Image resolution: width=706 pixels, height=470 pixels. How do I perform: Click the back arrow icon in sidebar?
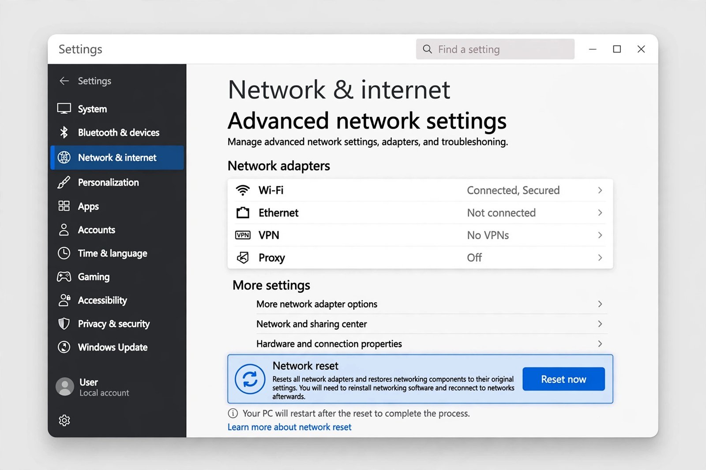tap(64, 81)
